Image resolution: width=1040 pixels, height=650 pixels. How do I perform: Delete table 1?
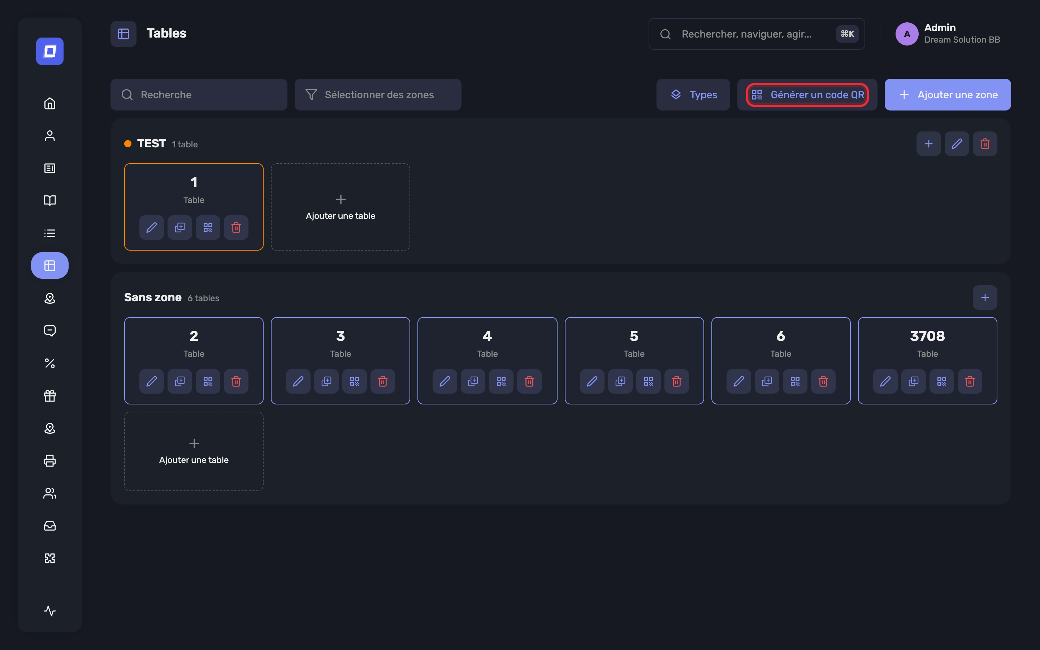point(236,227)
